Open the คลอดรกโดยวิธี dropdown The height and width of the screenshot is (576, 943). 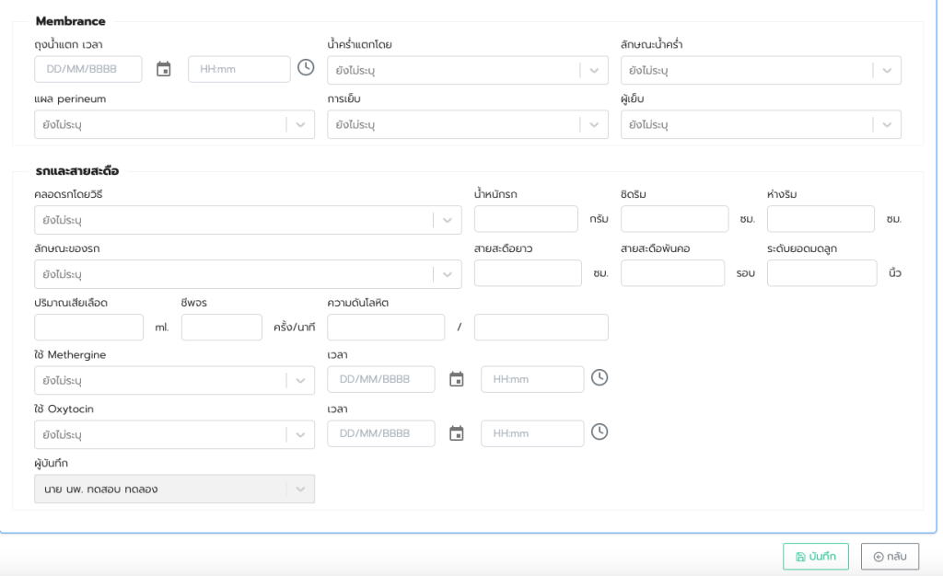point(247,221)
